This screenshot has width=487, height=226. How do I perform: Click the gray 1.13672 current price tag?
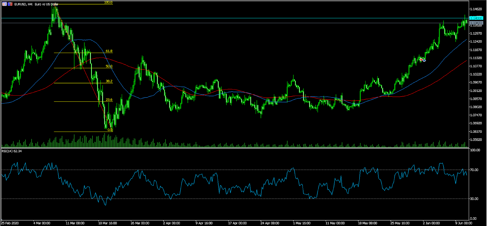click(x=476, y=23)
